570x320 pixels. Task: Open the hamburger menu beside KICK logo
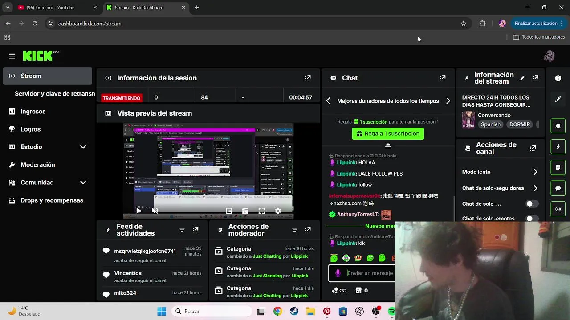tap(12, 56)
